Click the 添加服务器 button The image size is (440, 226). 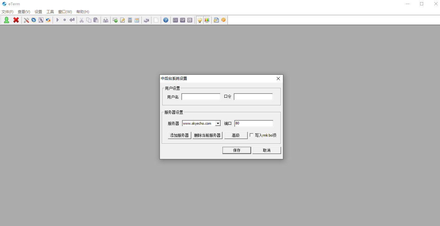pos(179,135)
